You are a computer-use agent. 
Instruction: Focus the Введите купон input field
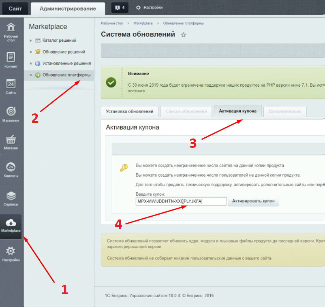pos(181,201)
